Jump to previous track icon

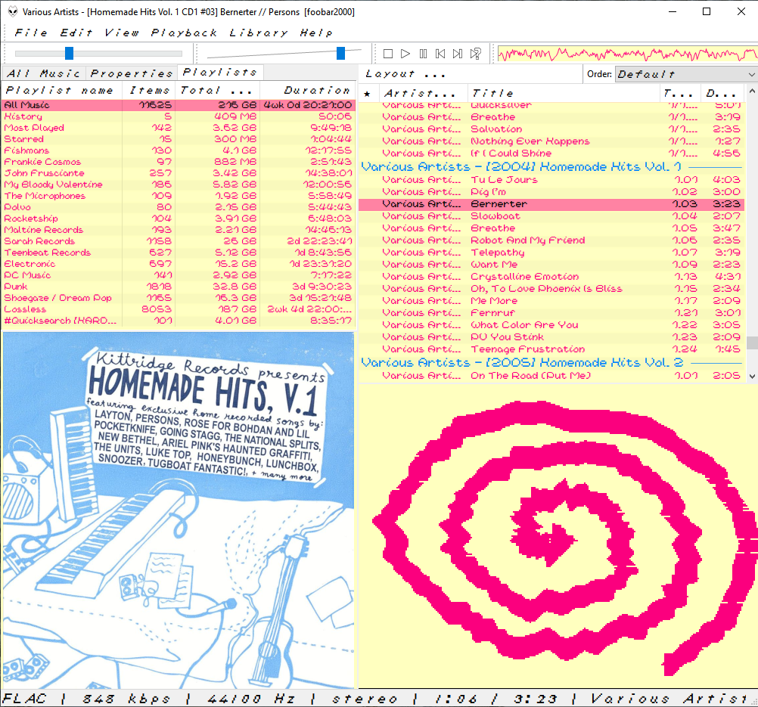tap(440, 53)
